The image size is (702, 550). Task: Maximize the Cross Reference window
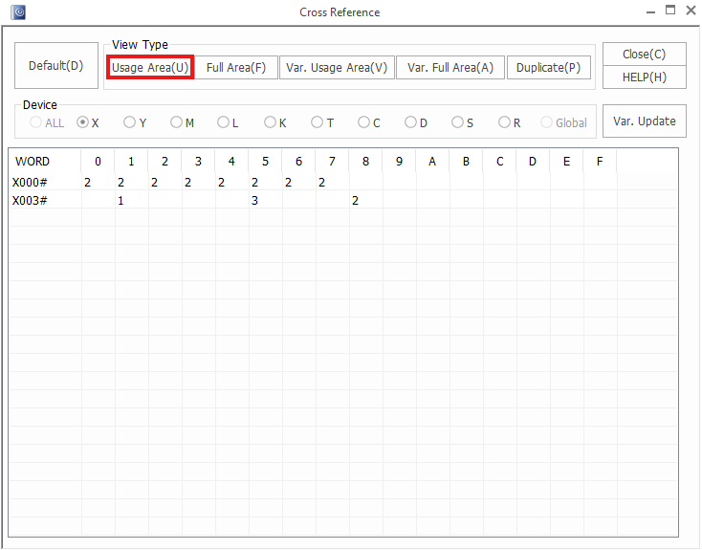click(669, 11)
